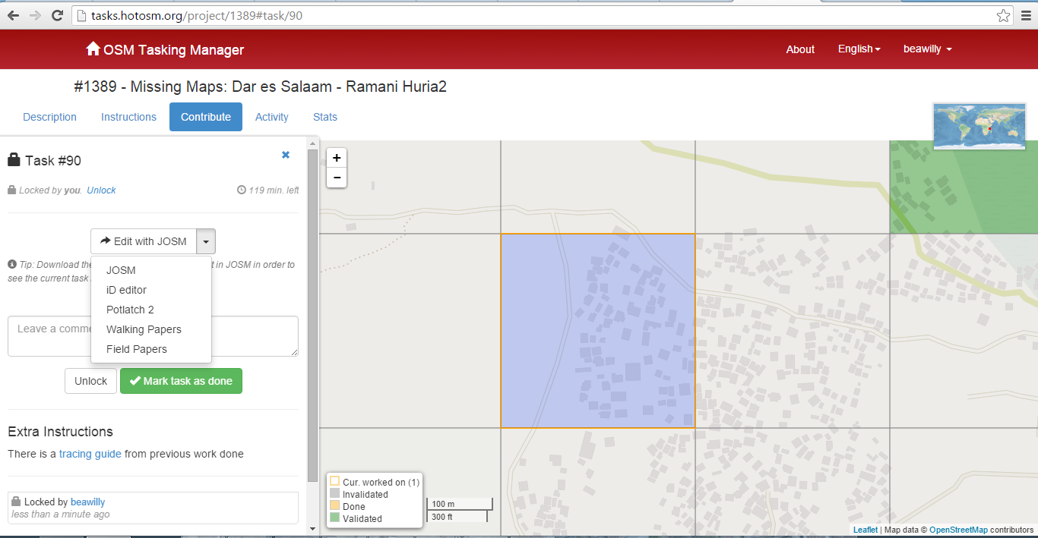Click the 'less than a minute ago' text

point(61,514)
